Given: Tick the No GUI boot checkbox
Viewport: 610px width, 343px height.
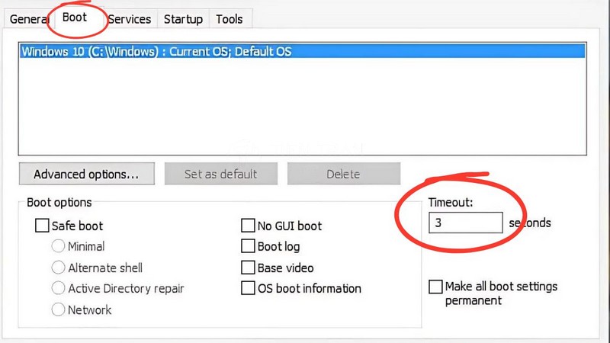Looking at the screenshot, I should [248, 226].
